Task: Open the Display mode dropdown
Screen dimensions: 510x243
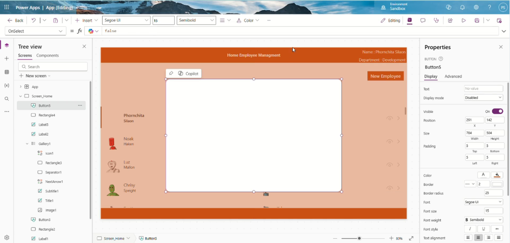Action: tap(484, 98)
